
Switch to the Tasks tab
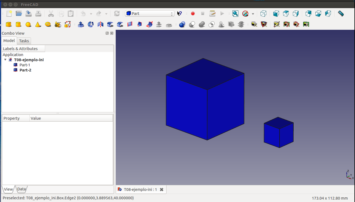point(24,41)
